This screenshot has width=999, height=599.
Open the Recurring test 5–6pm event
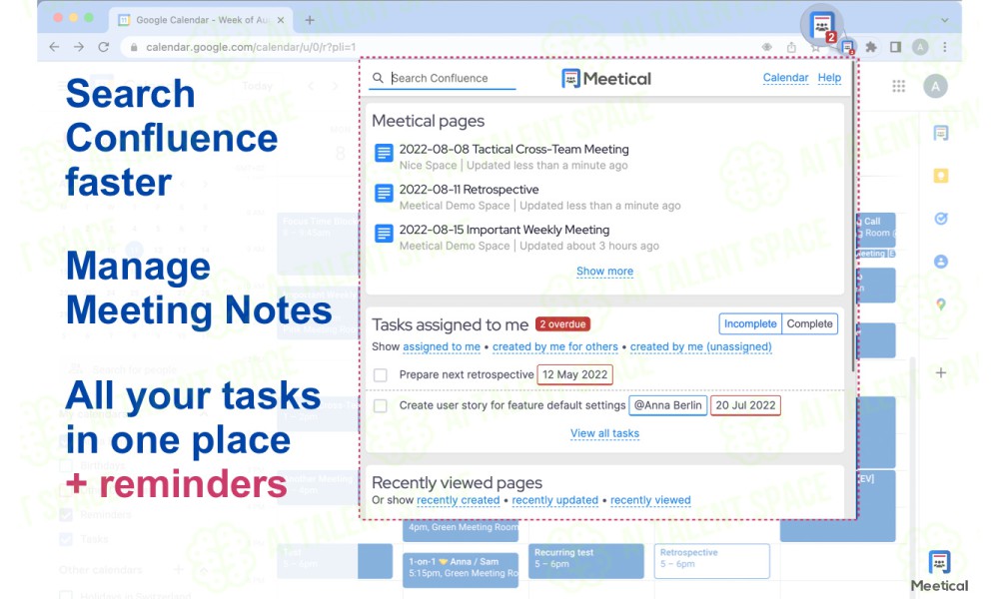point(585,561)
